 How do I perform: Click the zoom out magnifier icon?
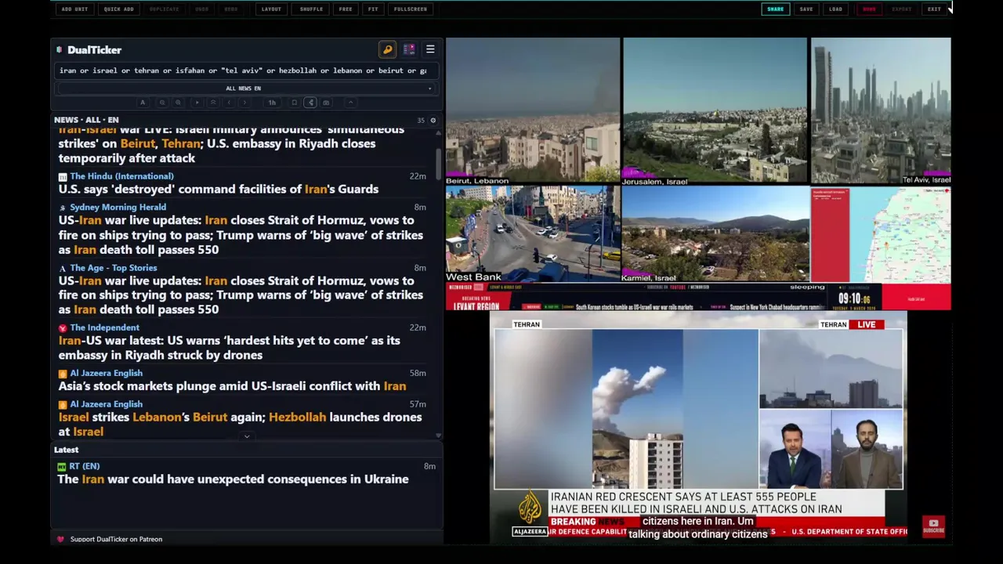tap(162, 103)
